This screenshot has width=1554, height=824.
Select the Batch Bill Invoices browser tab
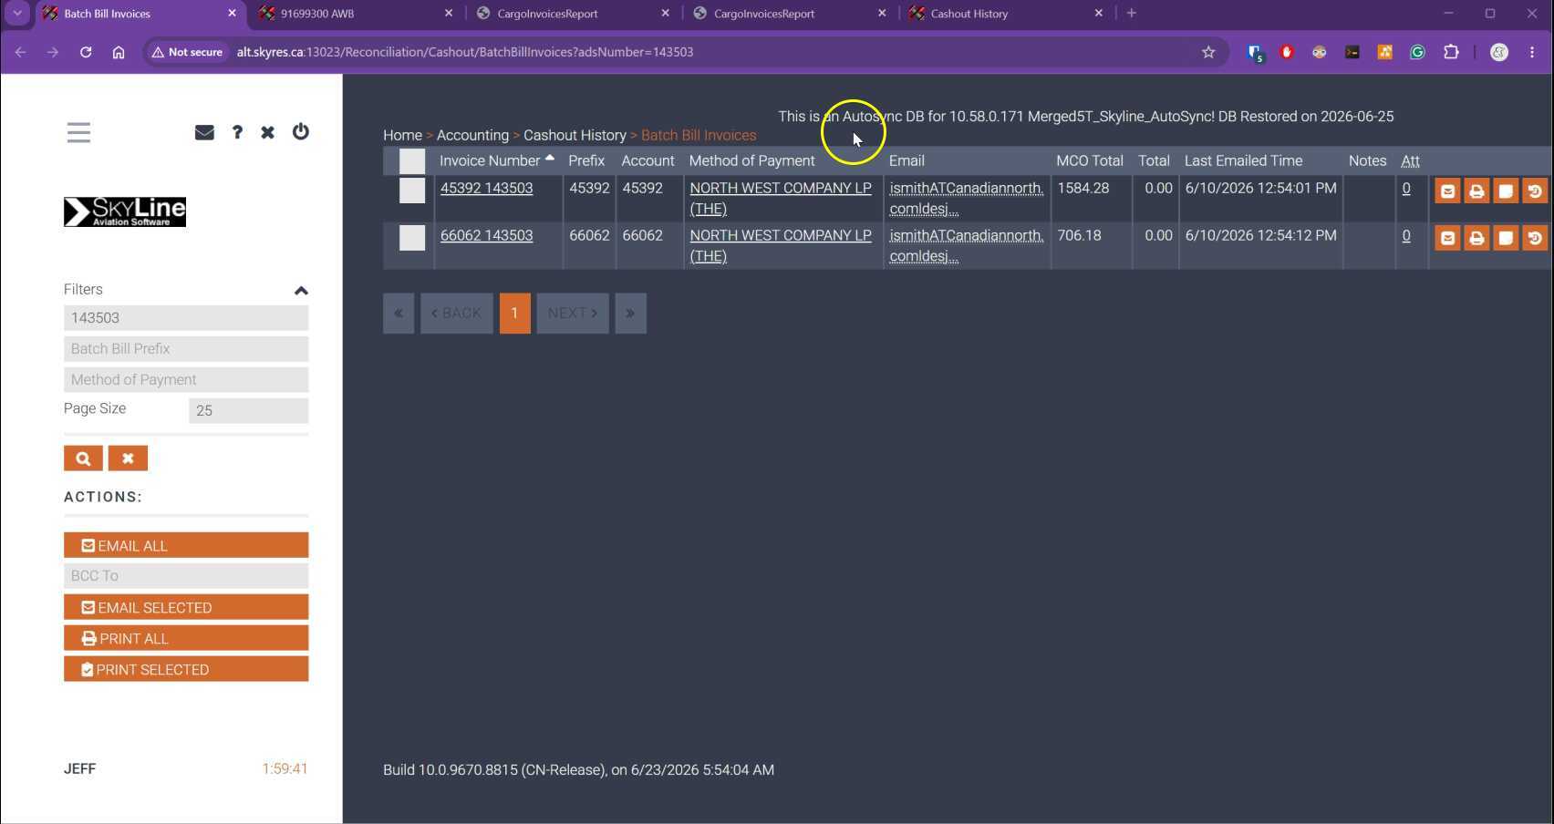pos(139,14)
